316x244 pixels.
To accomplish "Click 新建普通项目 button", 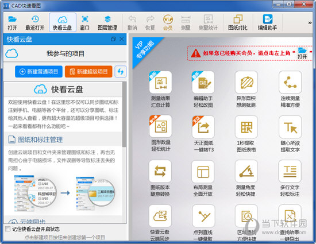I will (x=38, y=71).
